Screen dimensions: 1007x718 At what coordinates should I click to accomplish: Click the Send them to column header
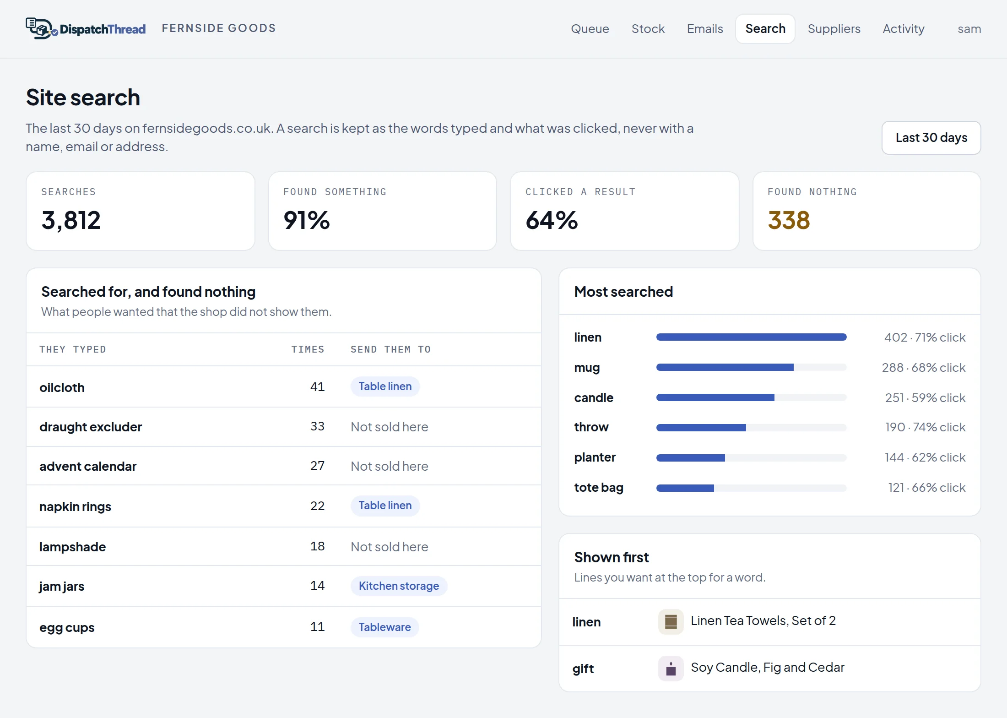click(390, 349)
